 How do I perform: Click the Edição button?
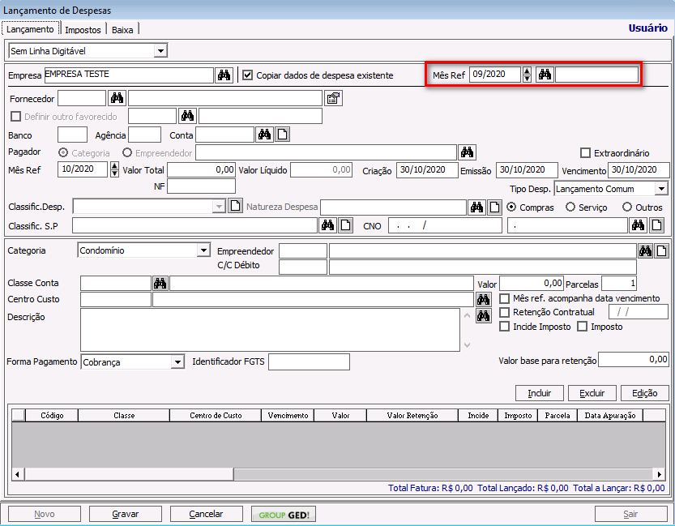(644, 393)
